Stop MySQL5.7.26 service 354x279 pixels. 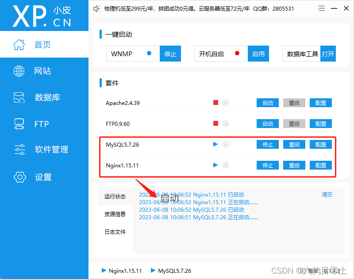click(268, 144)
